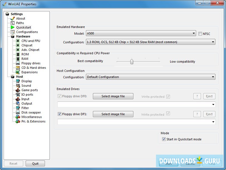Open the Sound settings page

coord(26,86)
